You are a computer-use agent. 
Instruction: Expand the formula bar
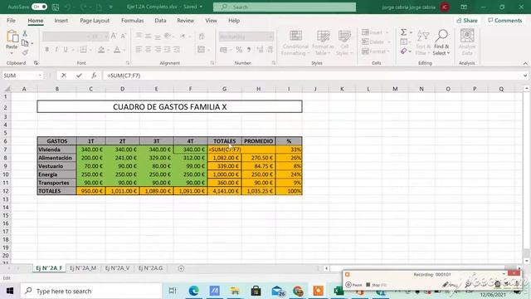(x=525, y=76)
